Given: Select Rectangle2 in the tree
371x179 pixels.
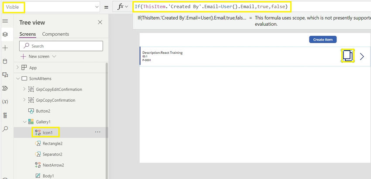Looking at the screenshot, I should (x=52, y=144).
